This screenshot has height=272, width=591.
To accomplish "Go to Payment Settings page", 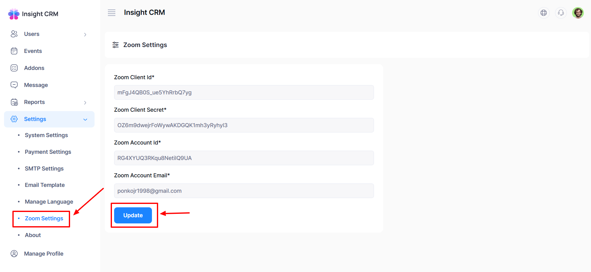I will [48, 152].
